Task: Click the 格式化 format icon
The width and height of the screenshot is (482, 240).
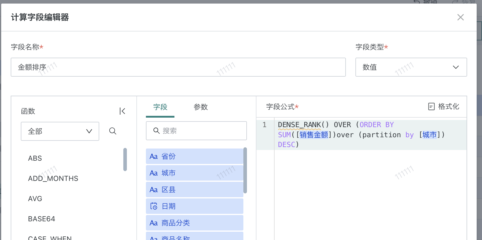Action: (x=431, y=107)
